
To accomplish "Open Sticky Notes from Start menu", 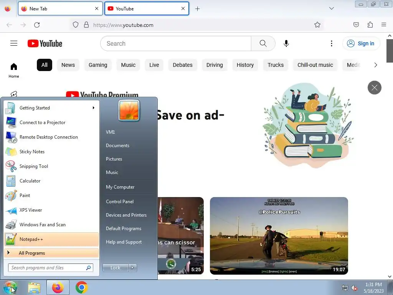I will pyautogui.click(x=51, y=151).
